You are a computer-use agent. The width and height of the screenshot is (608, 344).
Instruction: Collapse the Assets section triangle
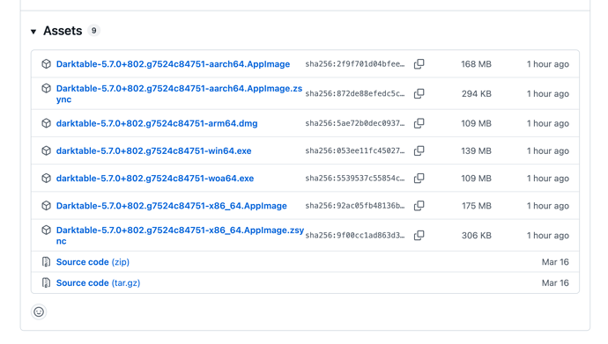(x=33, y=32)
